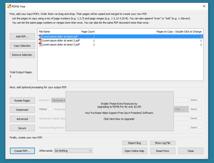Toggle Save checkbox in Watermark row
The width and height of the screenshot is (214, 163).
click(x=200, y=109)
